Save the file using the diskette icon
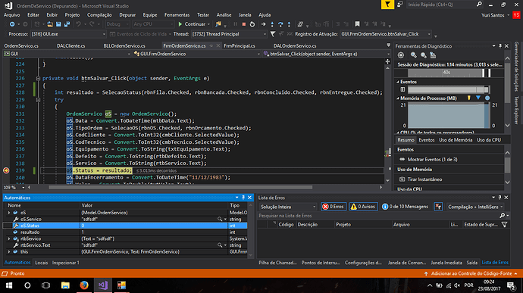Screen dimensions: 523x293 pyautogui.click(x=58, y=24)
